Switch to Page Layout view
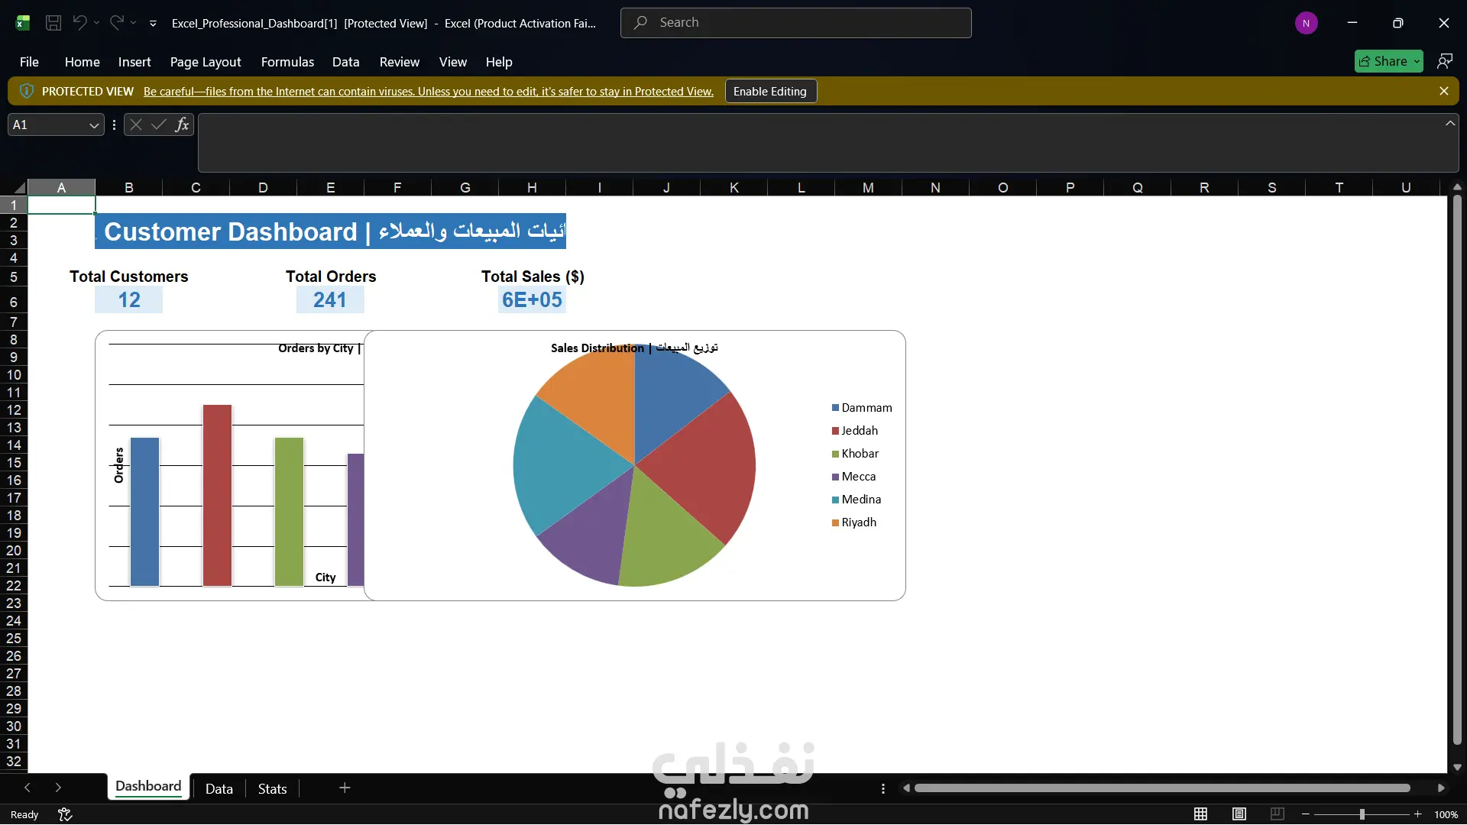This screenshot has width=1467, height=825. point(1239,814)
